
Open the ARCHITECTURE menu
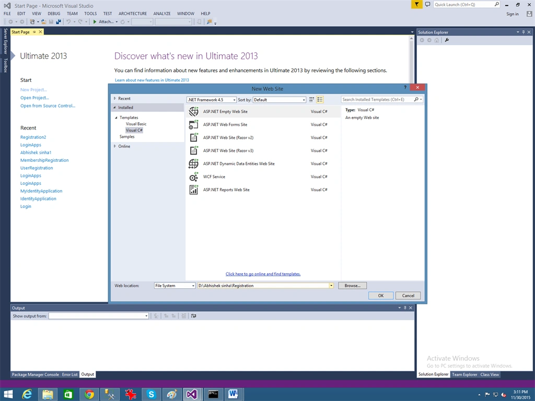point(133,14)
